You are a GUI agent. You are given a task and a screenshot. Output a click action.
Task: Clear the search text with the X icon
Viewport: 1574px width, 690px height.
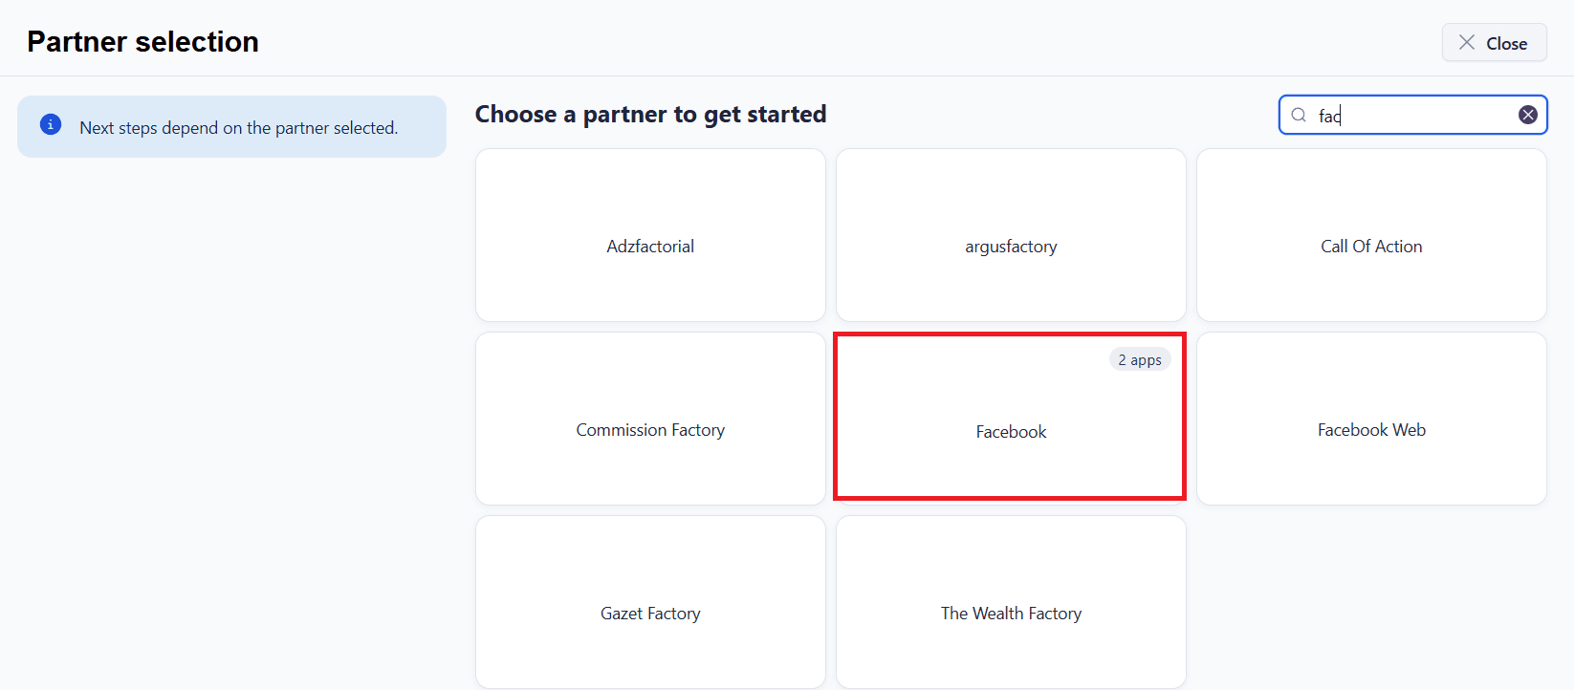(x=1528, y=116)
